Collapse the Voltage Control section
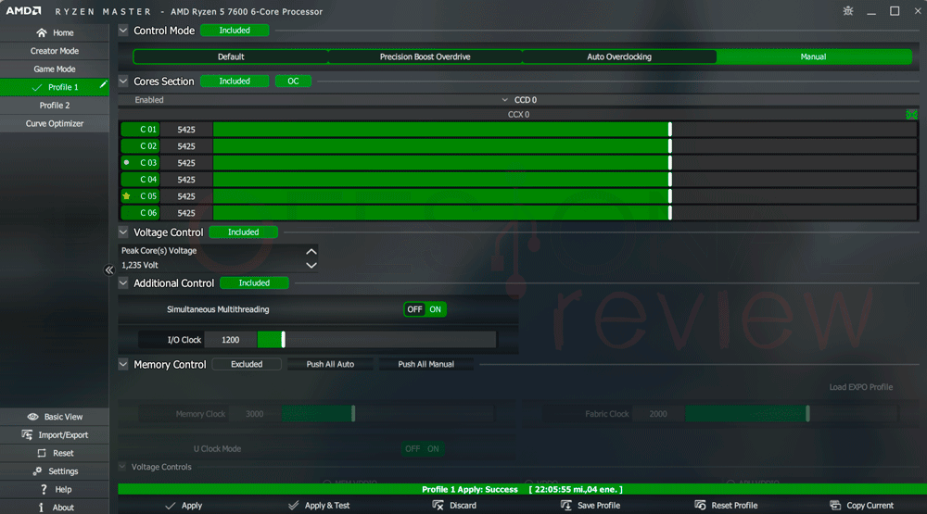 click(123, 232)
